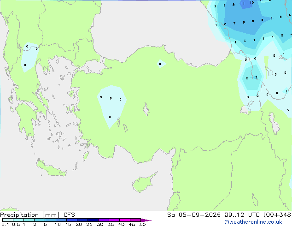
Task: Click the '09..12 UTC' time range text
Action: (x=242, y=215)
